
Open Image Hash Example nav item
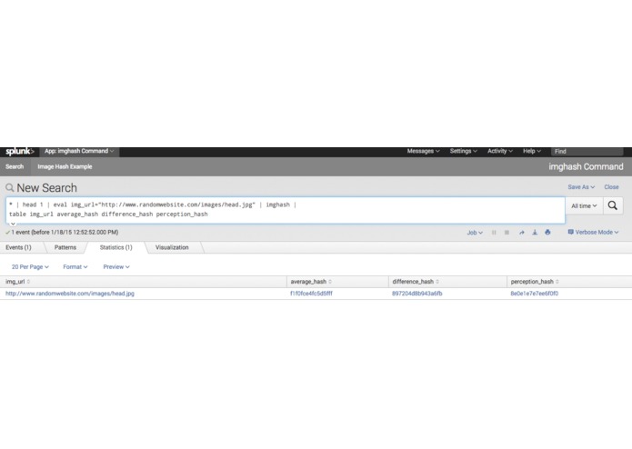click(65, 166)
